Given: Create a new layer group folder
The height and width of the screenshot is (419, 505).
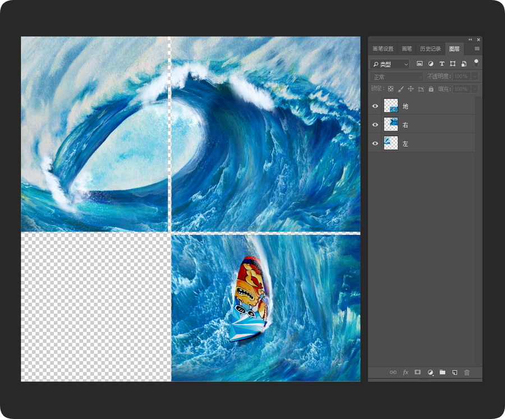Looking at the screenshot, I should click(443, 372).
